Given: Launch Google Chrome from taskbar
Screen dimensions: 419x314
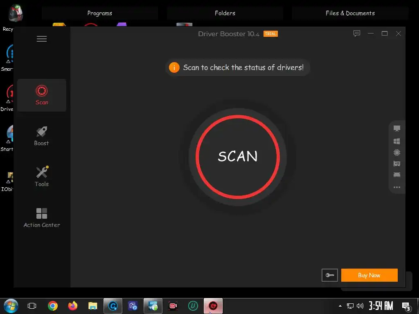Looking at the screenshot, I should point(53,306).
